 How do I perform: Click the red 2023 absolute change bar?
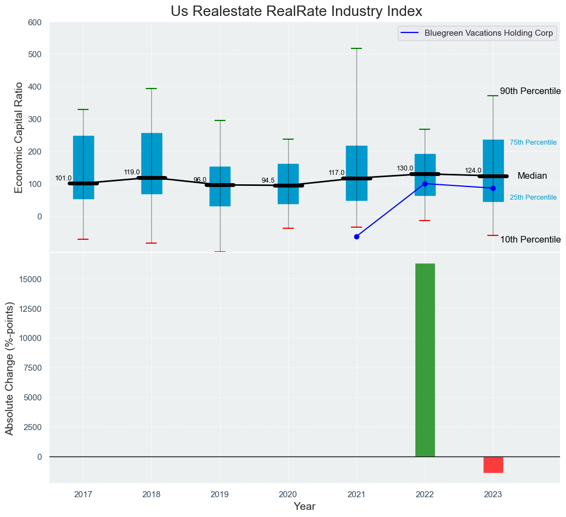[493, 464]
